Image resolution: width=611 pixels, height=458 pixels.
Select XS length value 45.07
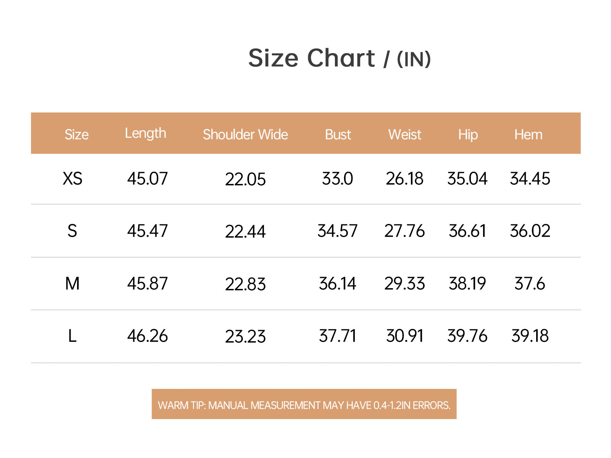(x=147, y=179)
